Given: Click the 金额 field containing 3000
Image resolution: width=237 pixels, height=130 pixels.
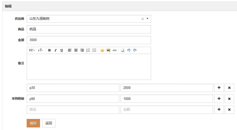Looking at the screenshot, I should pos(89,40).
